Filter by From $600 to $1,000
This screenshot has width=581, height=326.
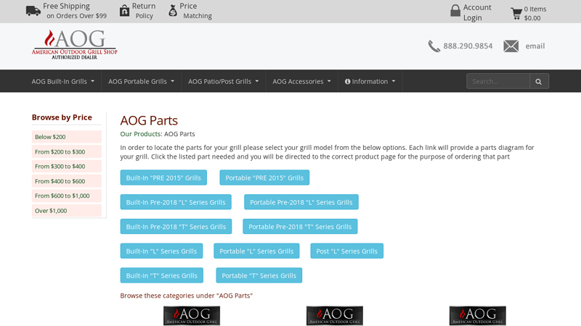[67, 196]
